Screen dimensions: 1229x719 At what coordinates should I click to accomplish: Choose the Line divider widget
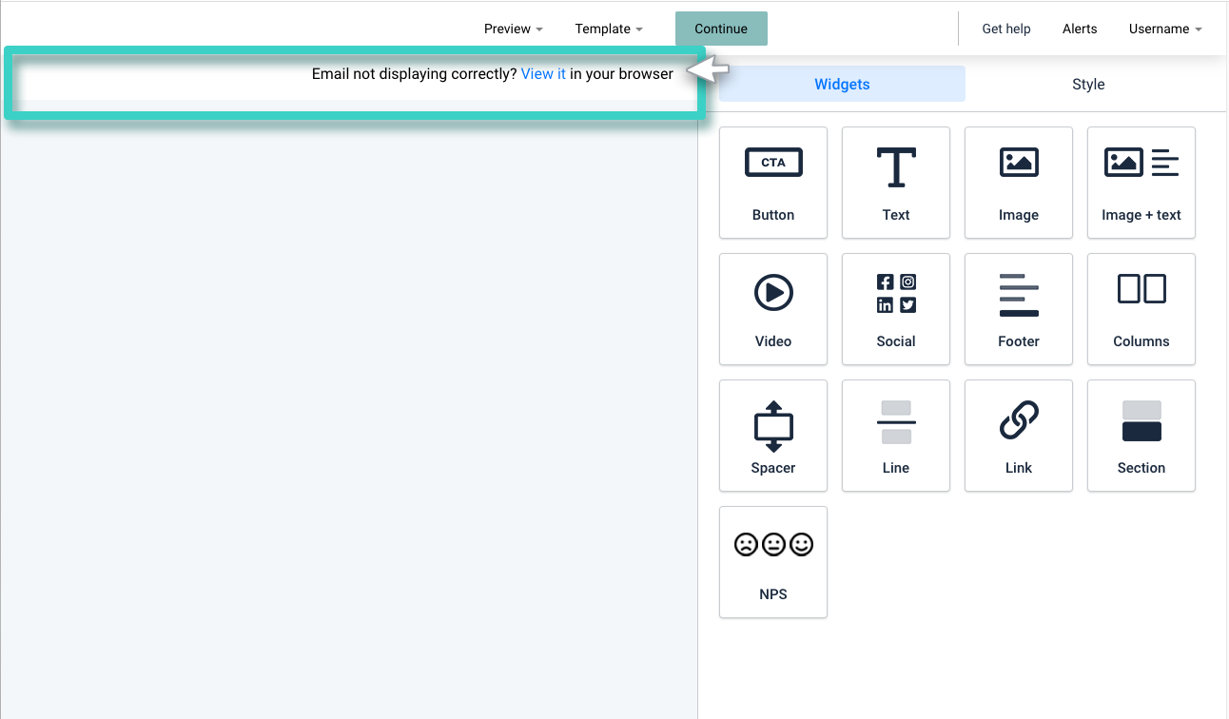(x=896, y=436)
